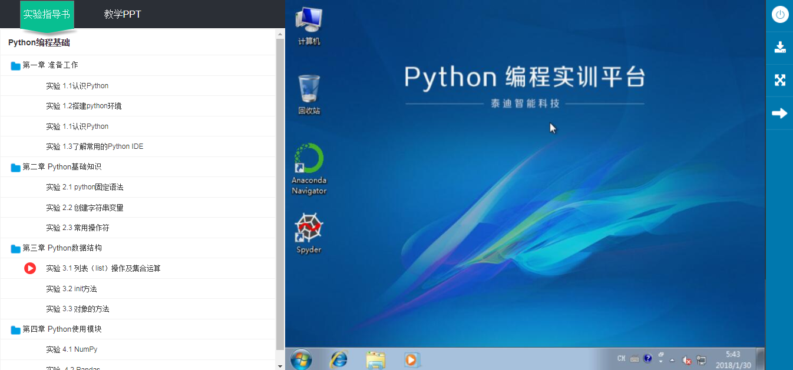Switch to the 实验指导书 tab
This screenshot has width=793, height=370.
click(47, 14)
